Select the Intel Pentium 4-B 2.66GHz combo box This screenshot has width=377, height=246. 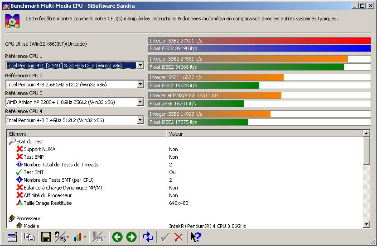[75, 84]
